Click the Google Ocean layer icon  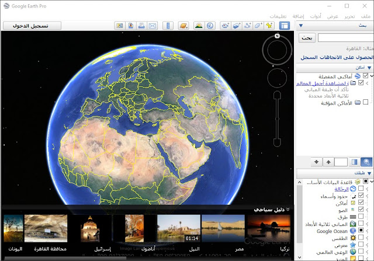(x=353, y=231)
